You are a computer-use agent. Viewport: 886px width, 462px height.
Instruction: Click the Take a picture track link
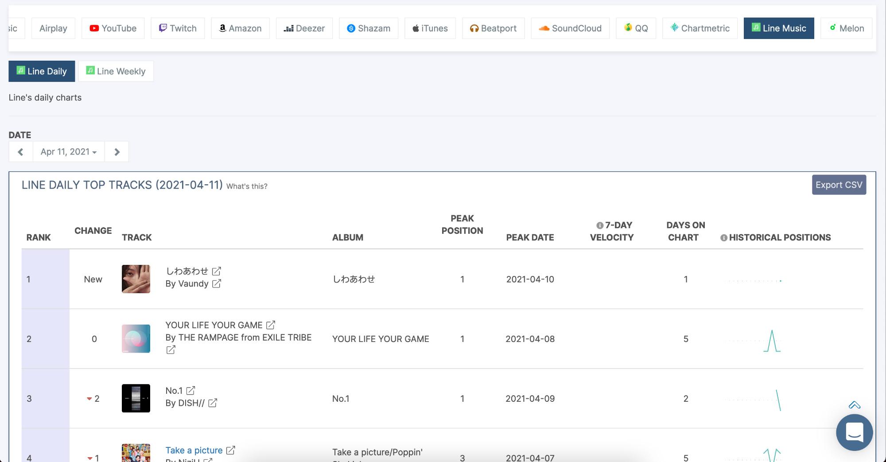click(x=194, y=450)
